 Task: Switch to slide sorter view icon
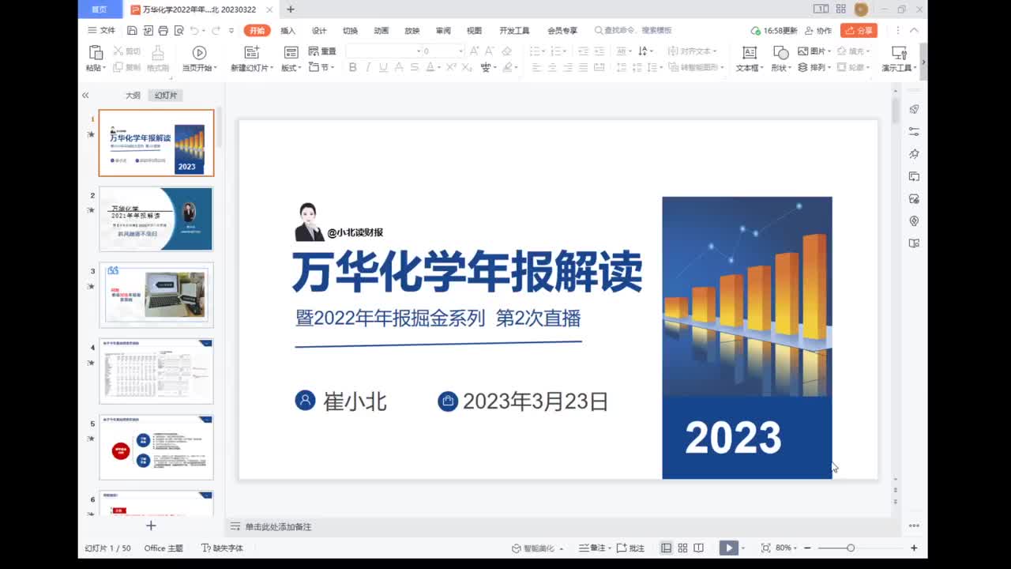click(x=682, y=547)
